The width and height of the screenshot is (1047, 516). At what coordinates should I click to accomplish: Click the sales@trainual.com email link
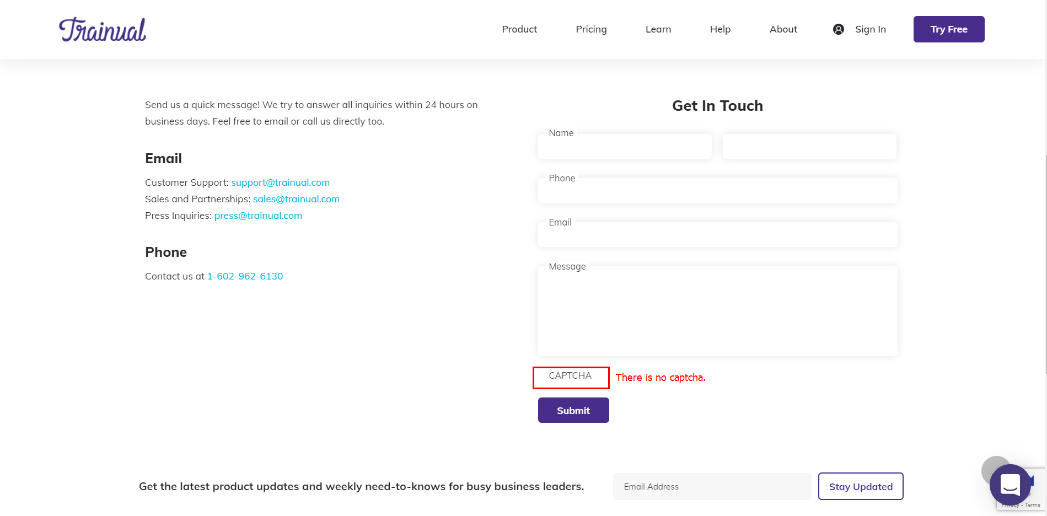coord(296,199)
